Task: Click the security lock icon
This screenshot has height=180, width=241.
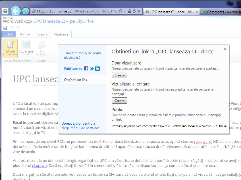Action: click(129, 11)
